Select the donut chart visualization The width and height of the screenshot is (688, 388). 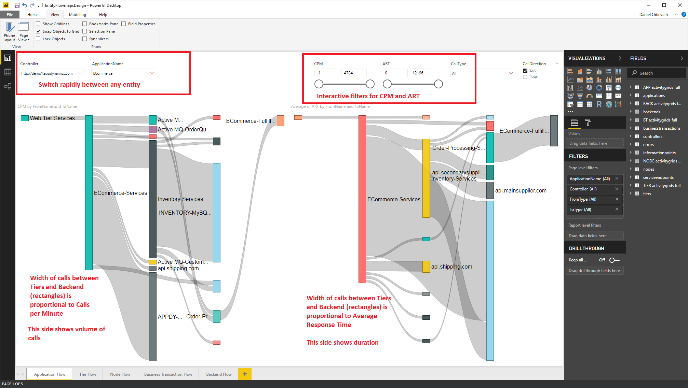point(599,88)
